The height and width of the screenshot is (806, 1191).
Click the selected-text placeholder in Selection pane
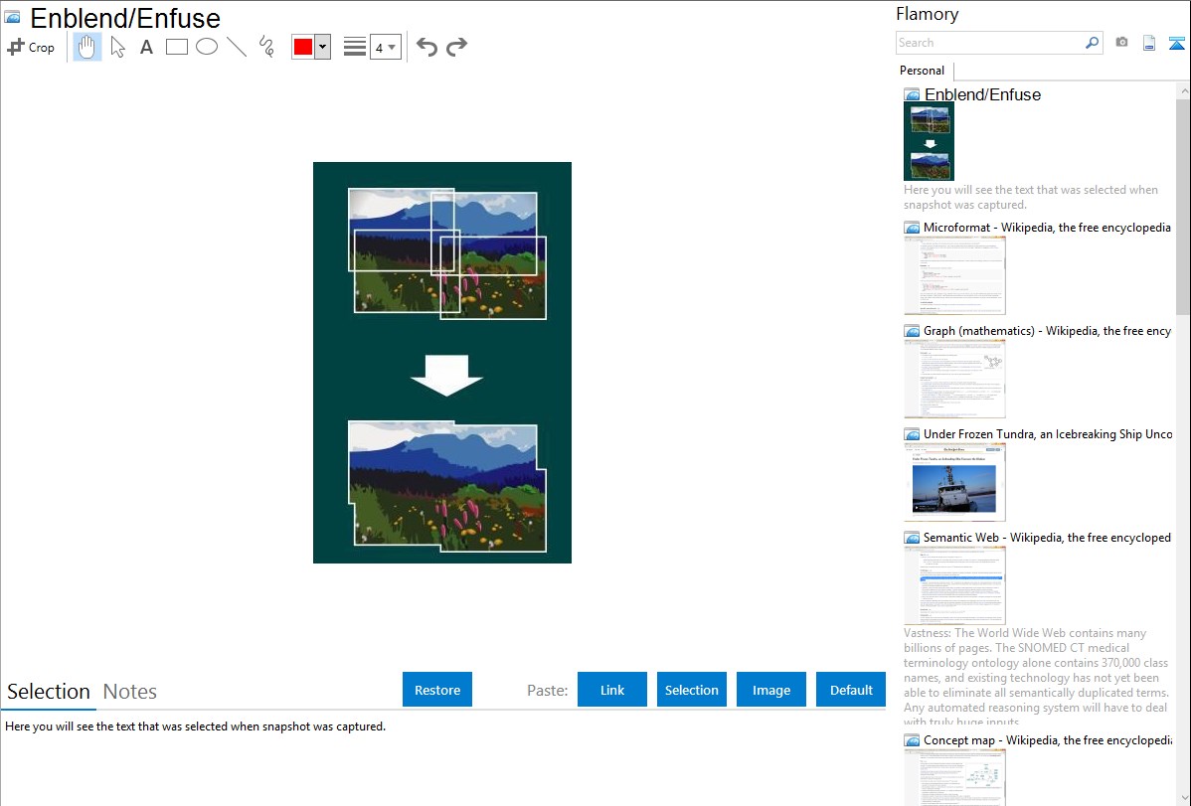click(195, 726)
